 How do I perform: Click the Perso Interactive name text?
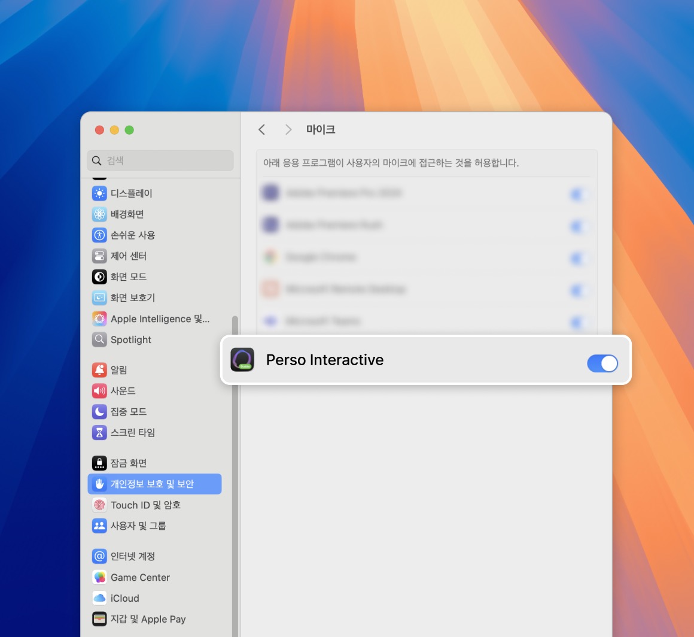coord(325,360)
